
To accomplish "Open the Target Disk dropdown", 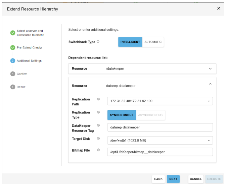I will pyautogui.click(x=160, y=141).
